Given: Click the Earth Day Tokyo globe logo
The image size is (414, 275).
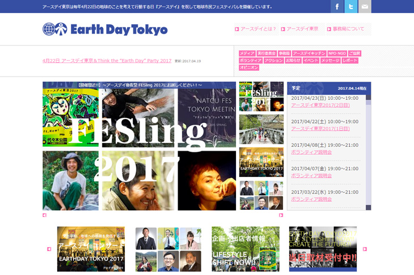Looking at the screenshot, I should click(x=54, y=29).
